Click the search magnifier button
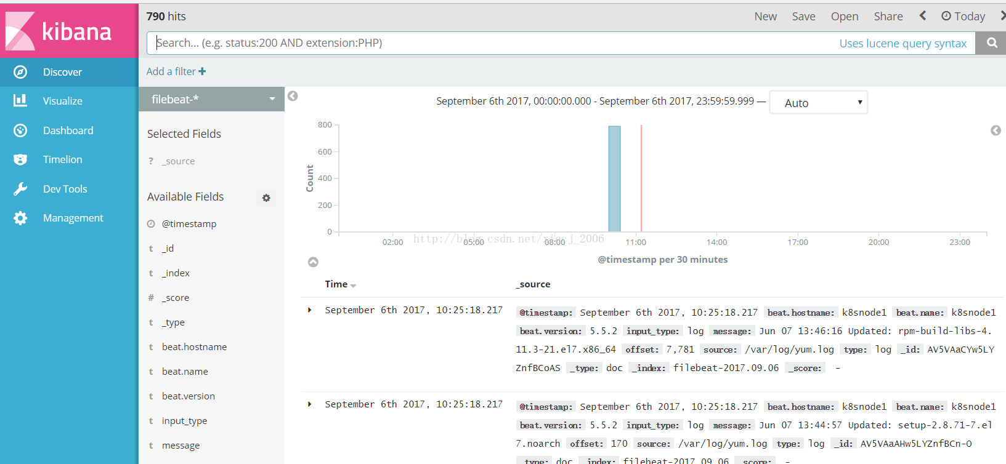 click(992, 43)
